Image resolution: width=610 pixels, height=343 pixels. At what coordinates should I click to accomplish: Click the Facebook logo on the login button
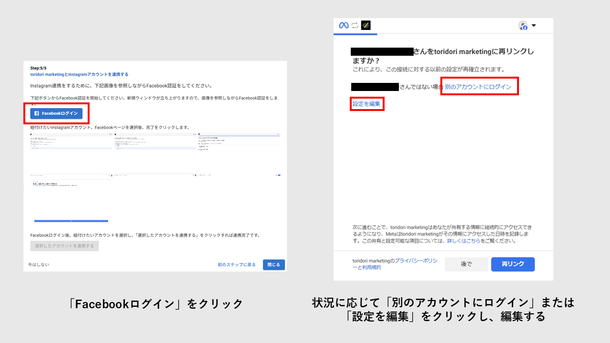click(37, 113)
